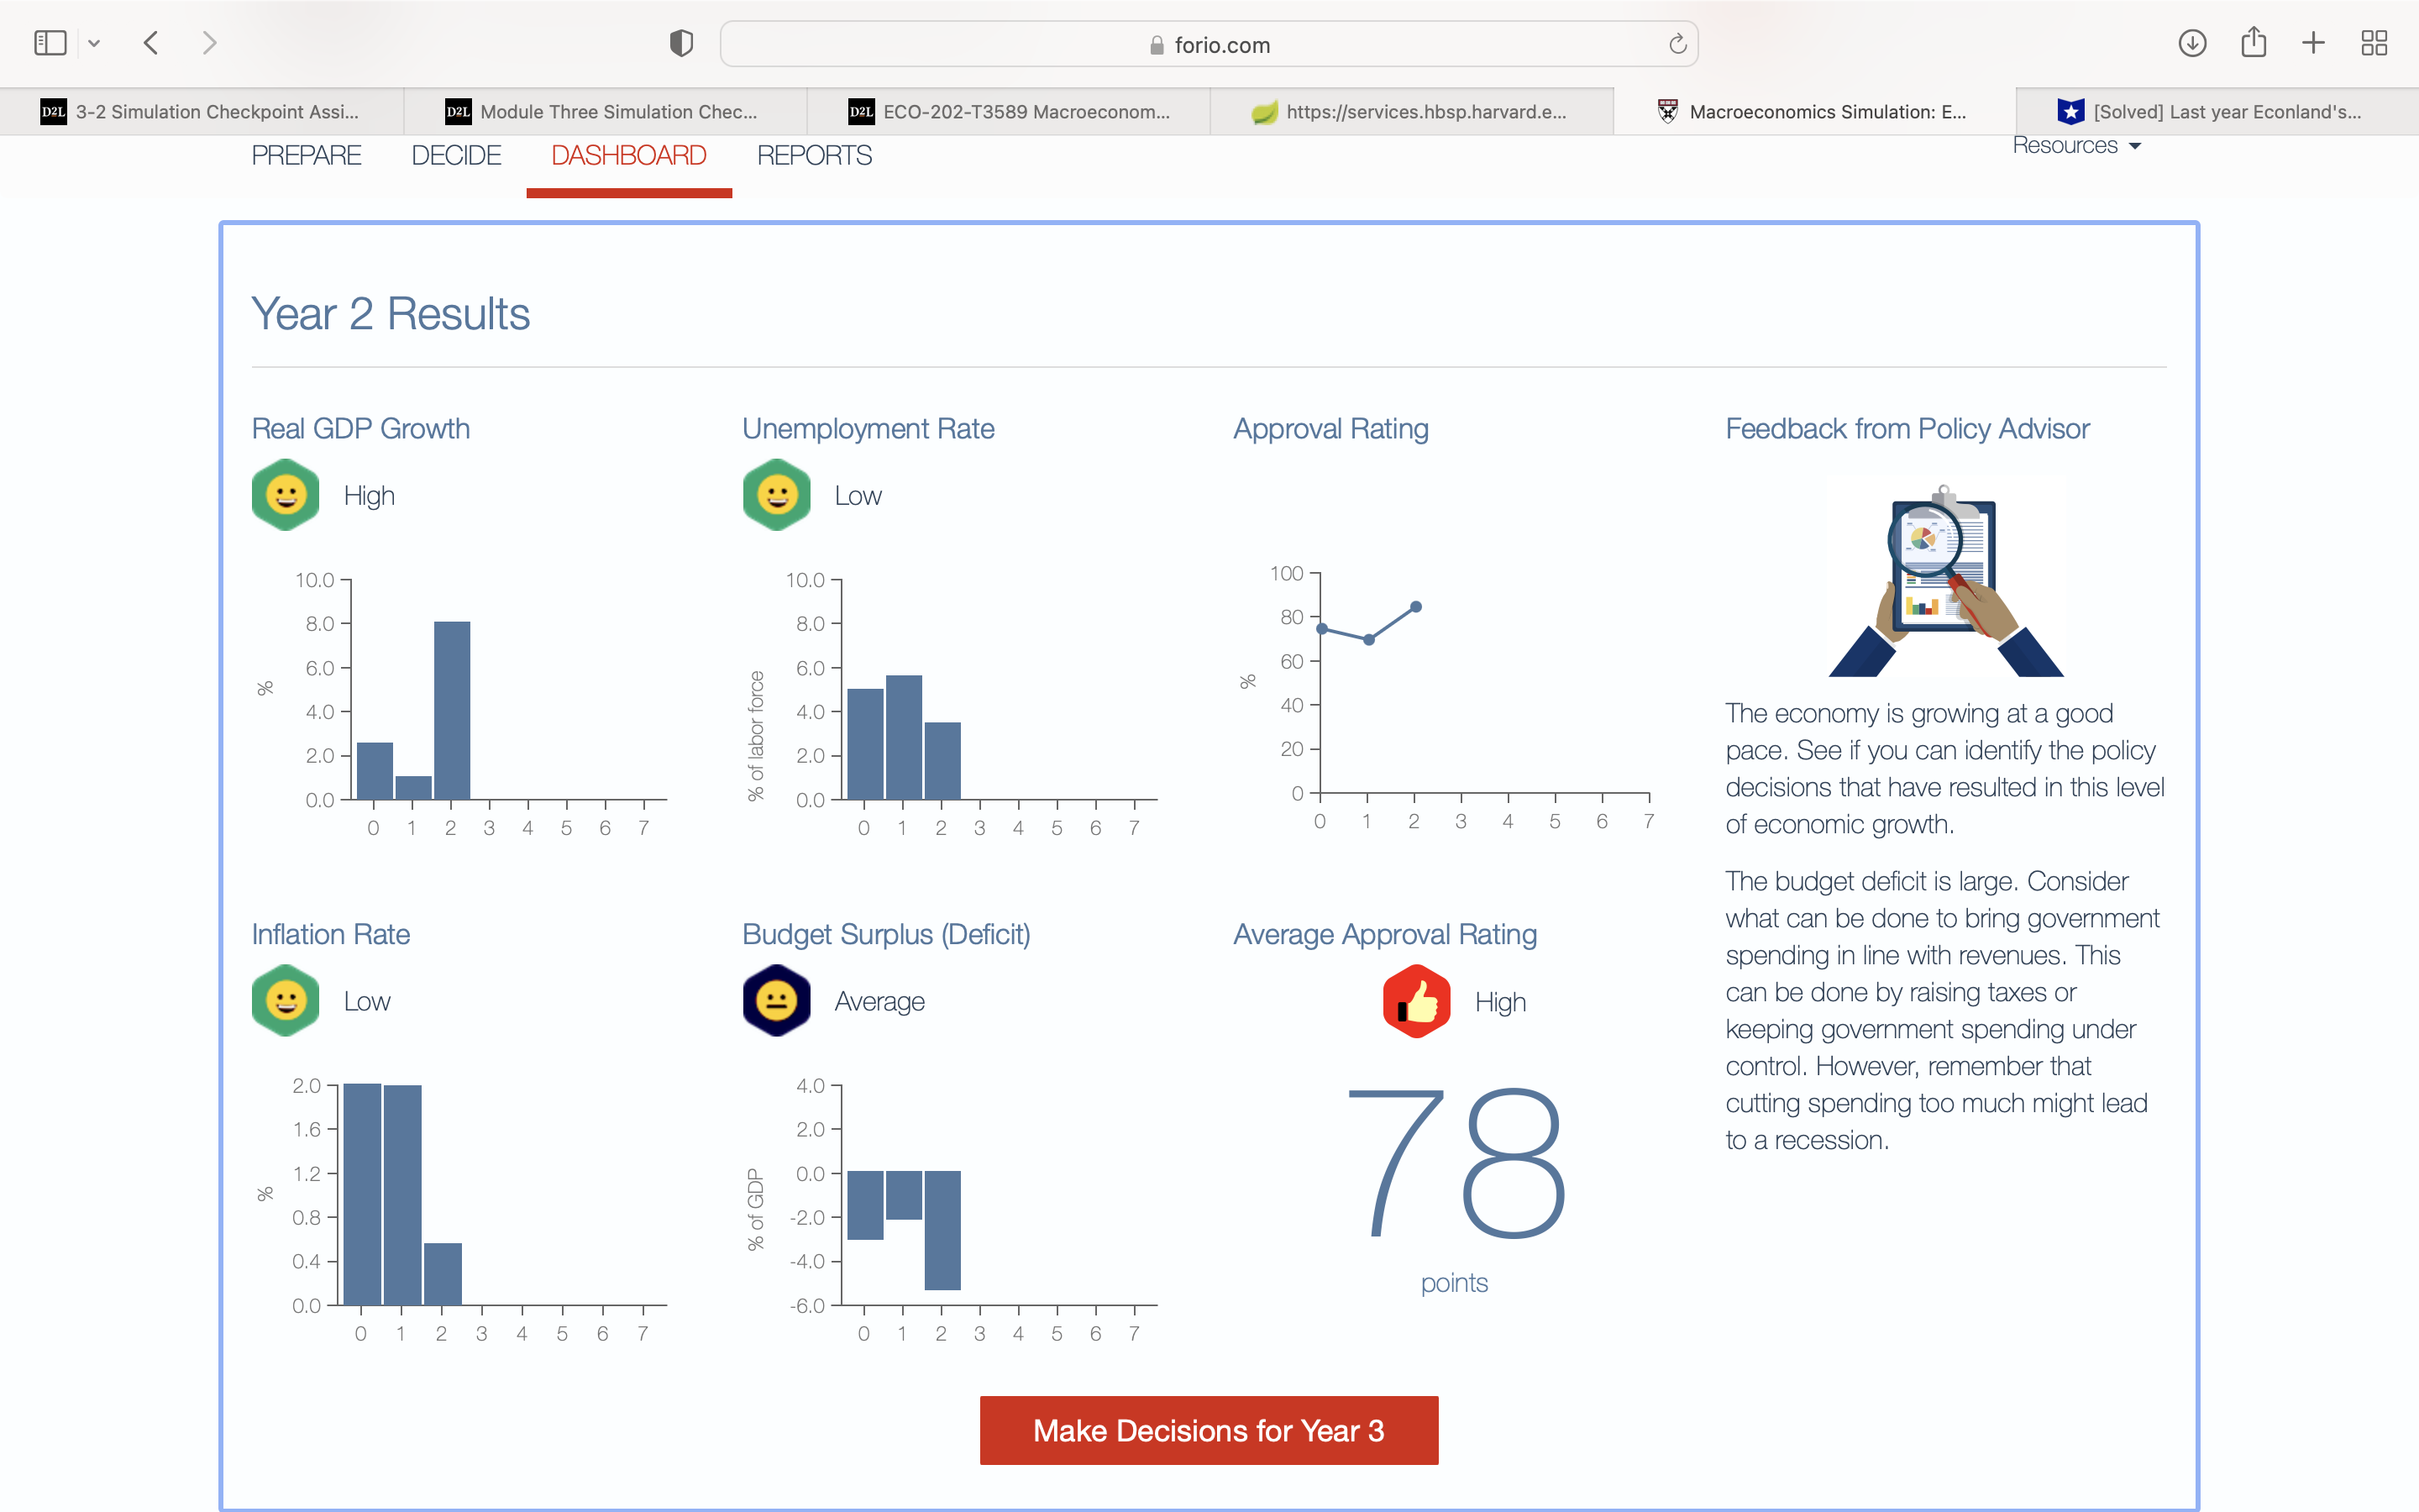The image size is (2419, 1512).
Task: Click the privacy shield icon
Action: coord(680,43)
